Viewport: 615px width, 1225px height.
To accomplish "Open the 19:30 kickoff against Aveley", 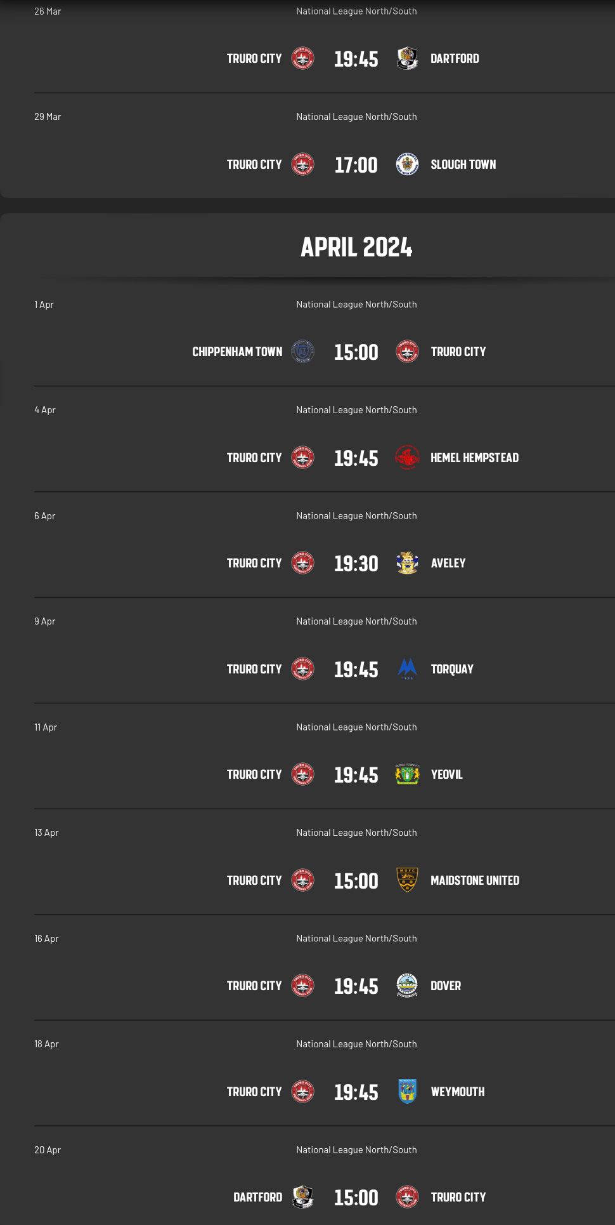I will coord(356,564).
